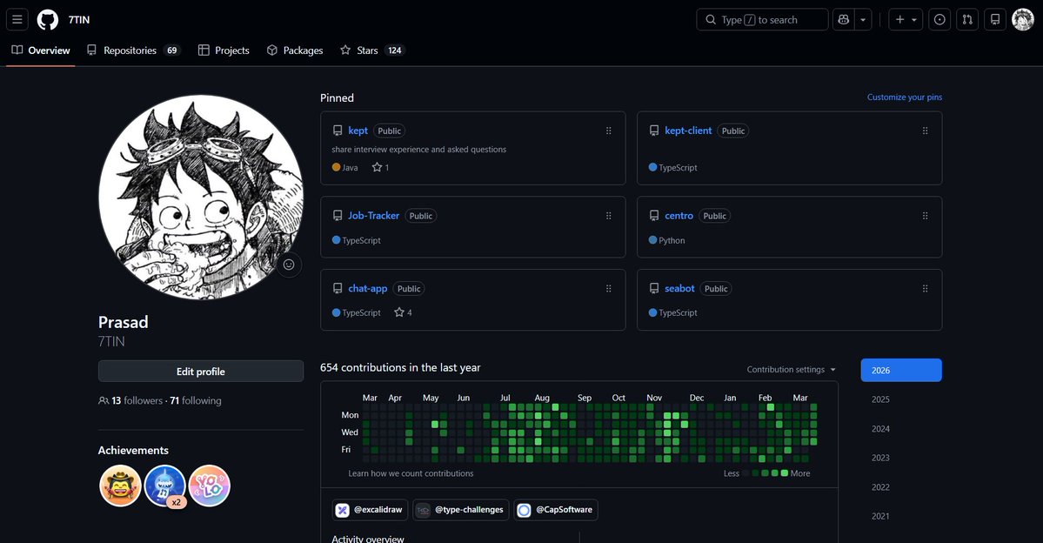Open the centro repository link
The height and width of the screenshot is (543, 1043).
[x=679, y=216]
